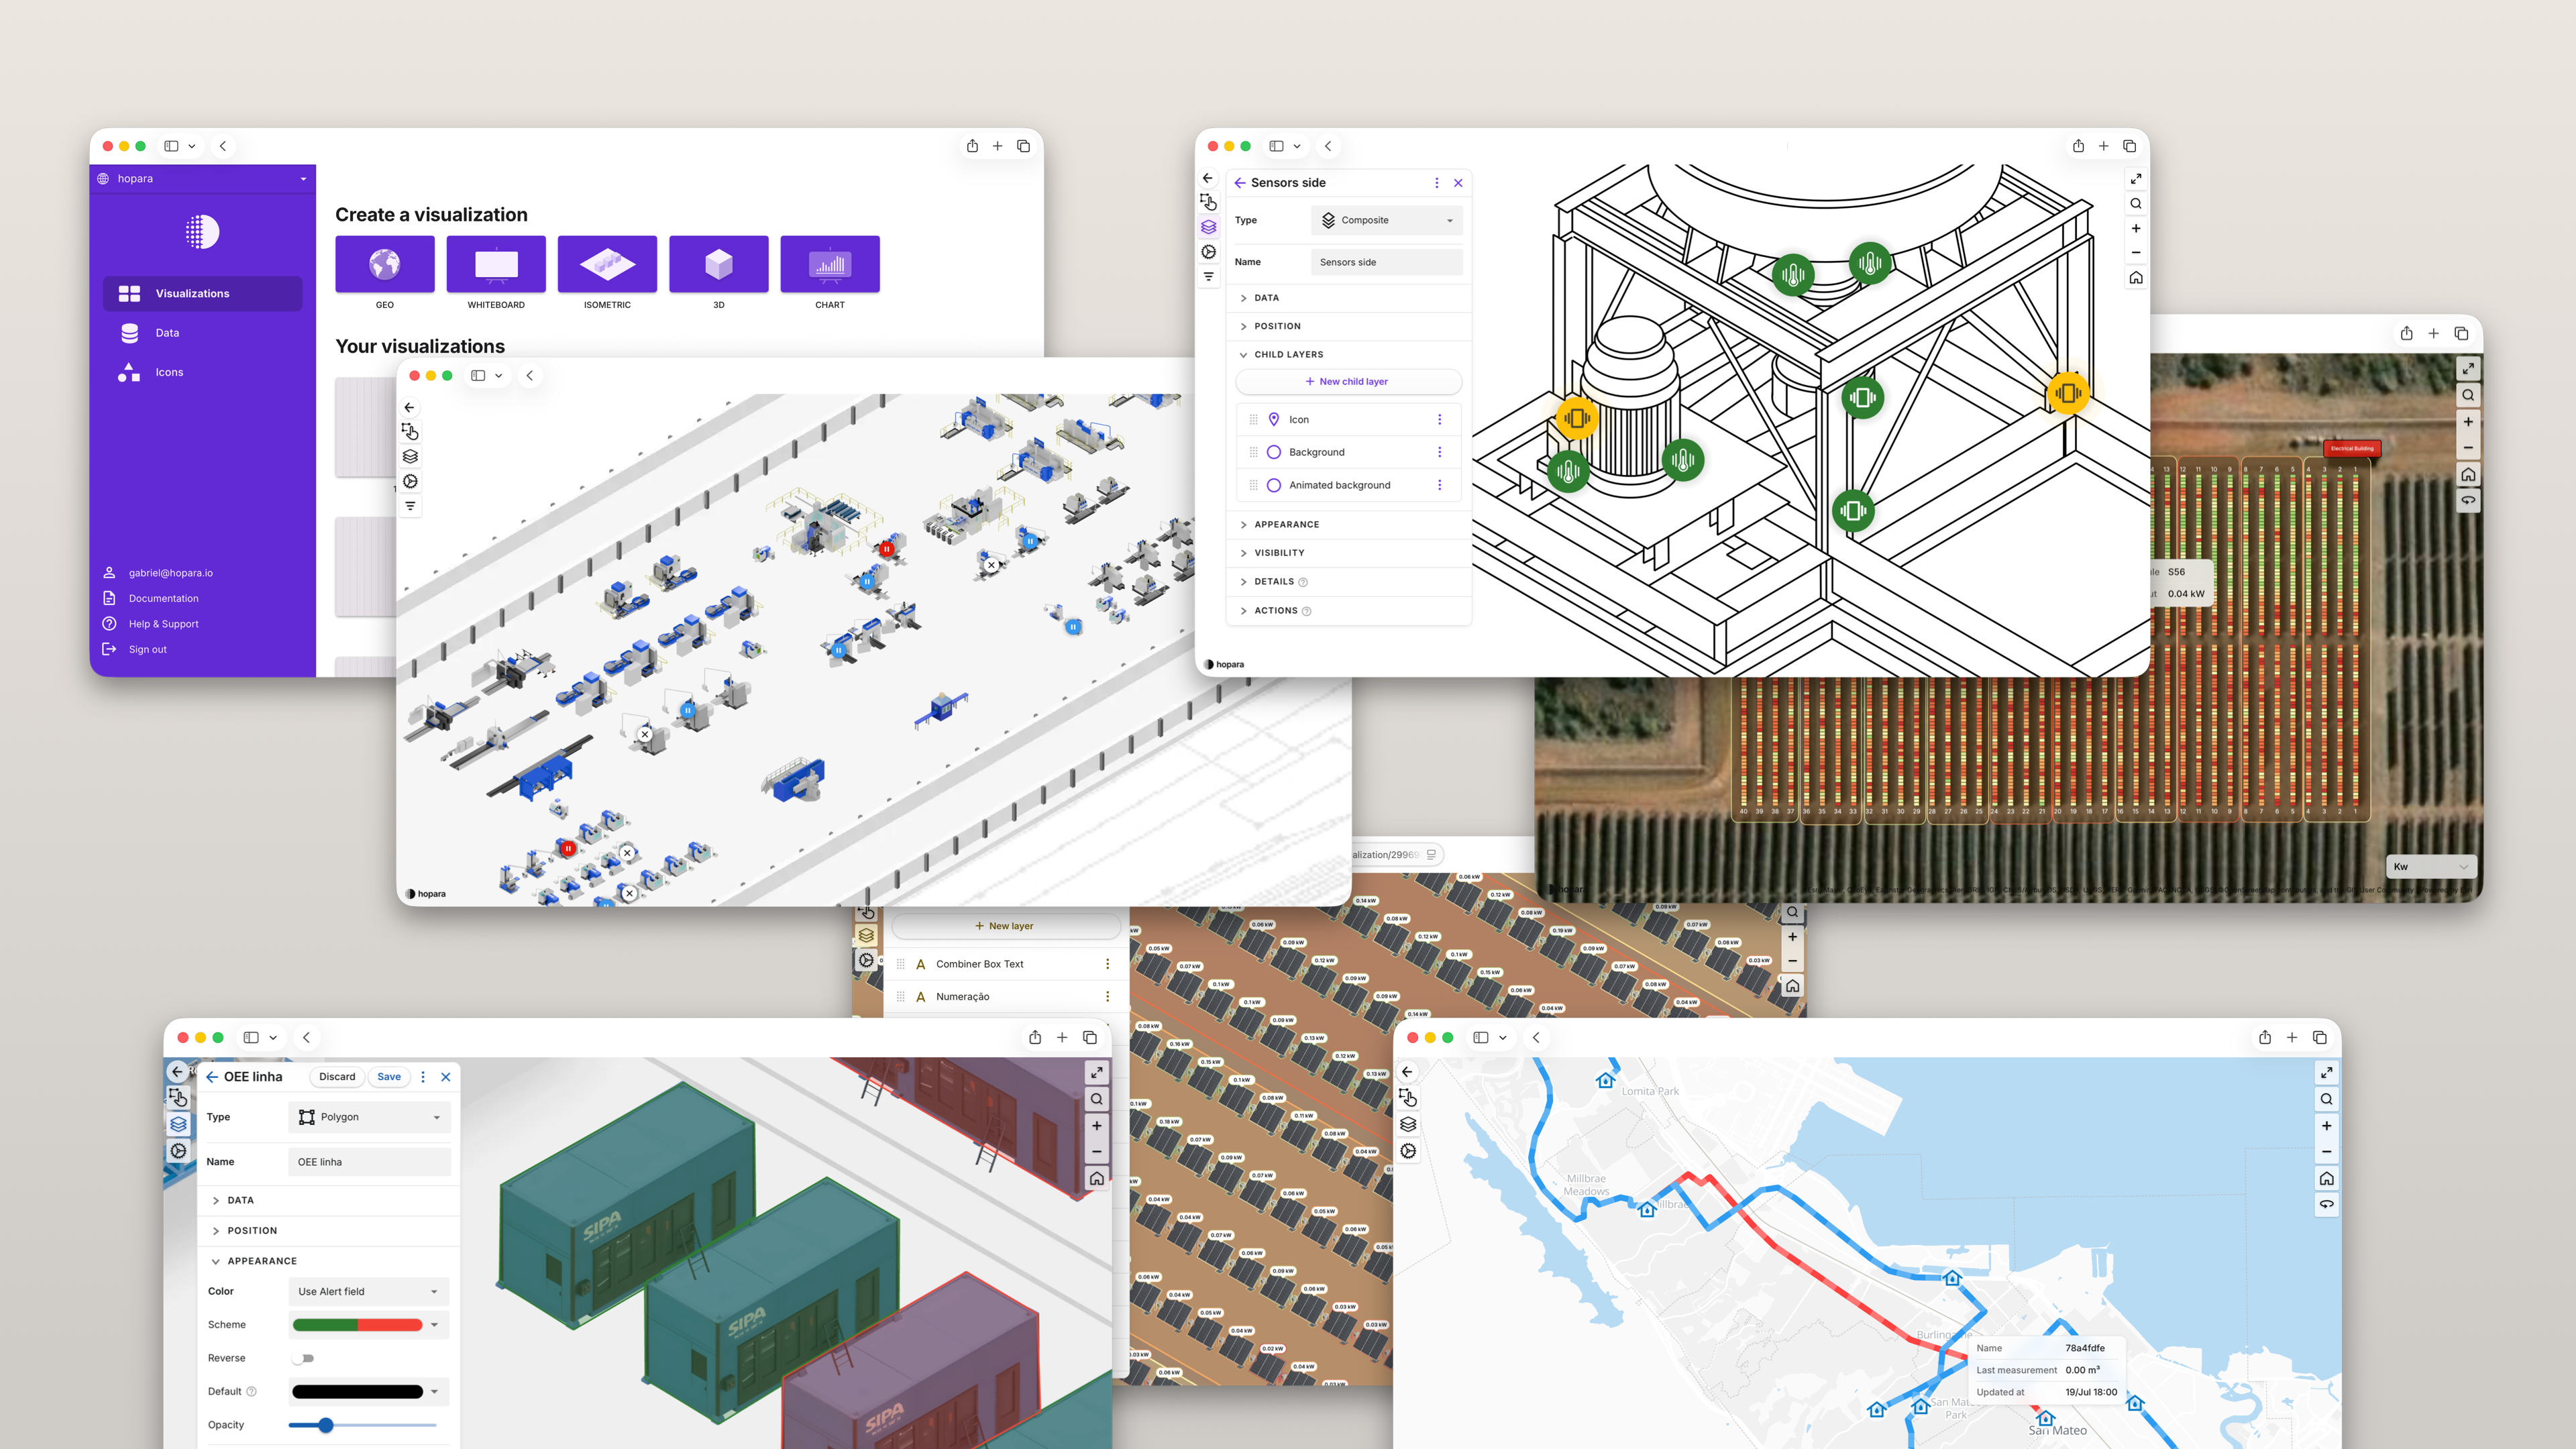2576x1449 pixels.
Task: Click the yellow vibration sensor on motor
Action: point(1577,418)
